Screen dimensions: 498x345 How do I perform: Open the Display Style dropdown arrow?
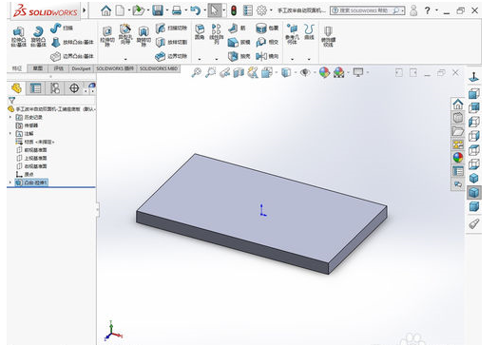click(296, 73)
